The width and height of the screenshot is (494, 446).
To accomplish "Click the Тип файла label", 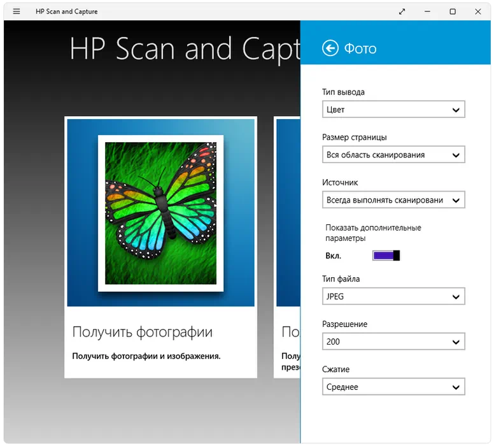I will (341, 279).
